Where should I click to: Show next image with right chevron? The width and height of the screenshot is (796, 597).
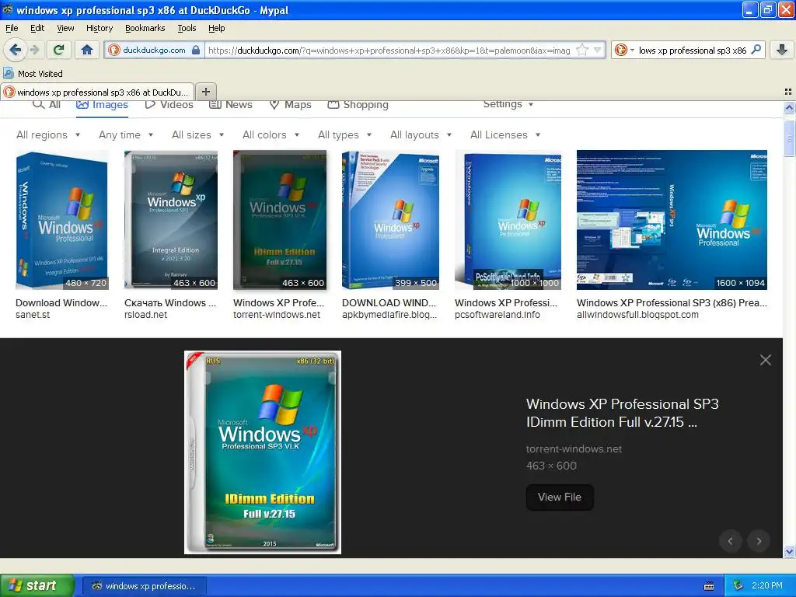759,541
